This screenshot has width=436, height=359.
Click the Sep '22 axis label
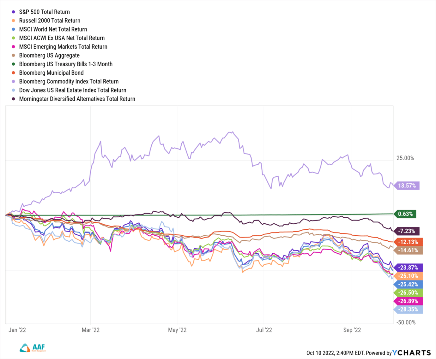tap(352, 330)
